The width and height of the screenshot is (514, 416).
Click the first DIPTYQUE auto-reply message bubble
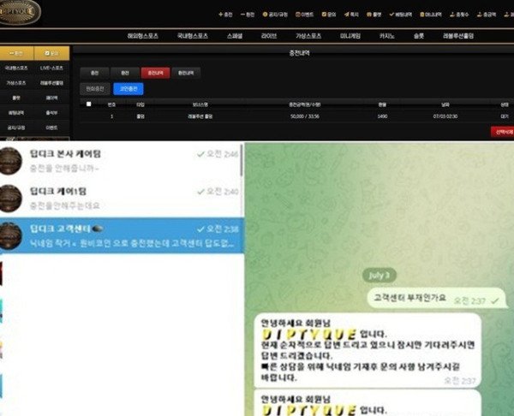tap(368, 350)
